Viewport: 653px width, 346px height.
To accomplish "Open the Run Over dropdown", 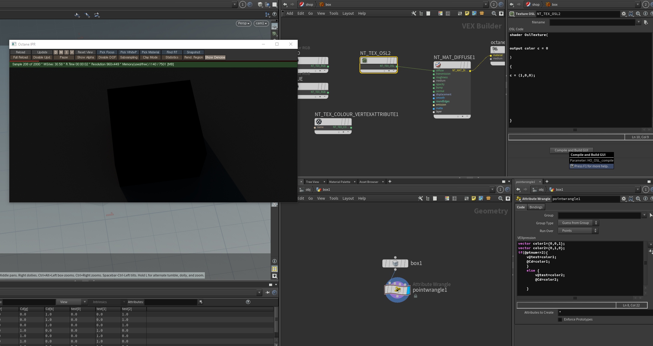I will [x=578, y=231].
